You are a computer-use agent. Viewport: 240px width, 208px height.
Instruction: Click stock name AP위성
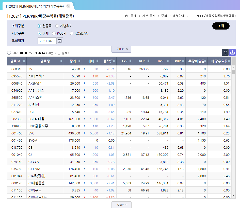pyautogui.click(x=34, y=105)
